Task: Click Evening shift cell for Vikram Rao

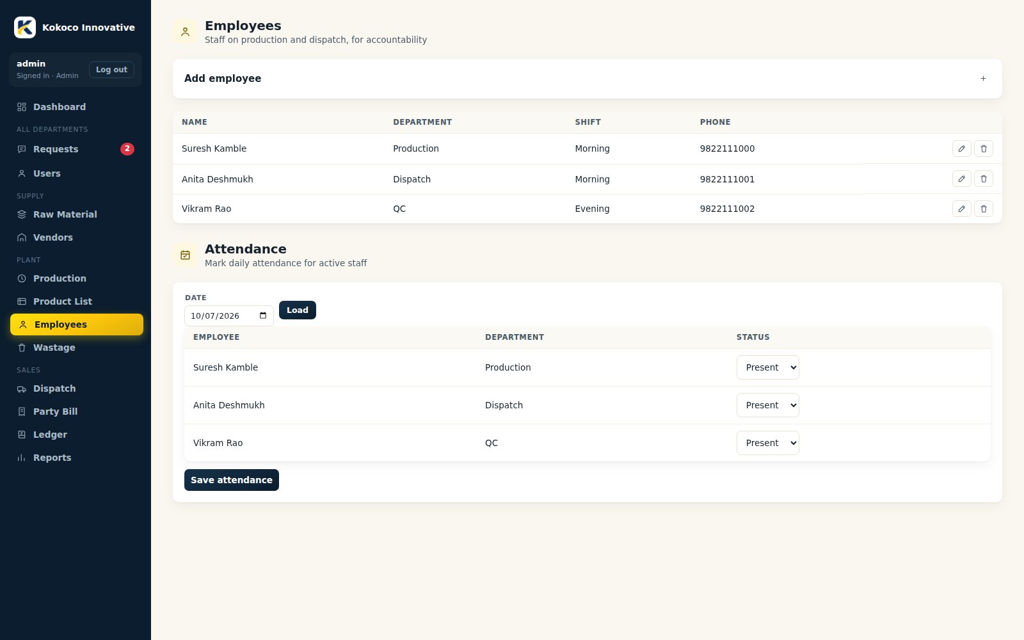Action: [592, 209]
